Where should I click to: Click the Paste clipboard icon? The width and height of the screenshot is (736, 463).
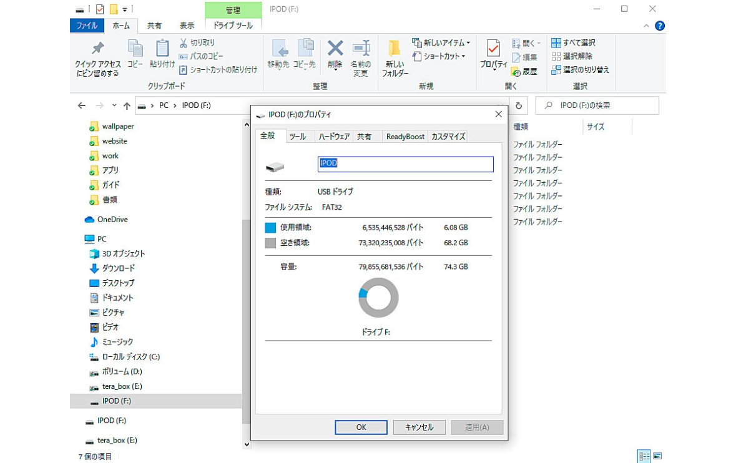(162, 48)
